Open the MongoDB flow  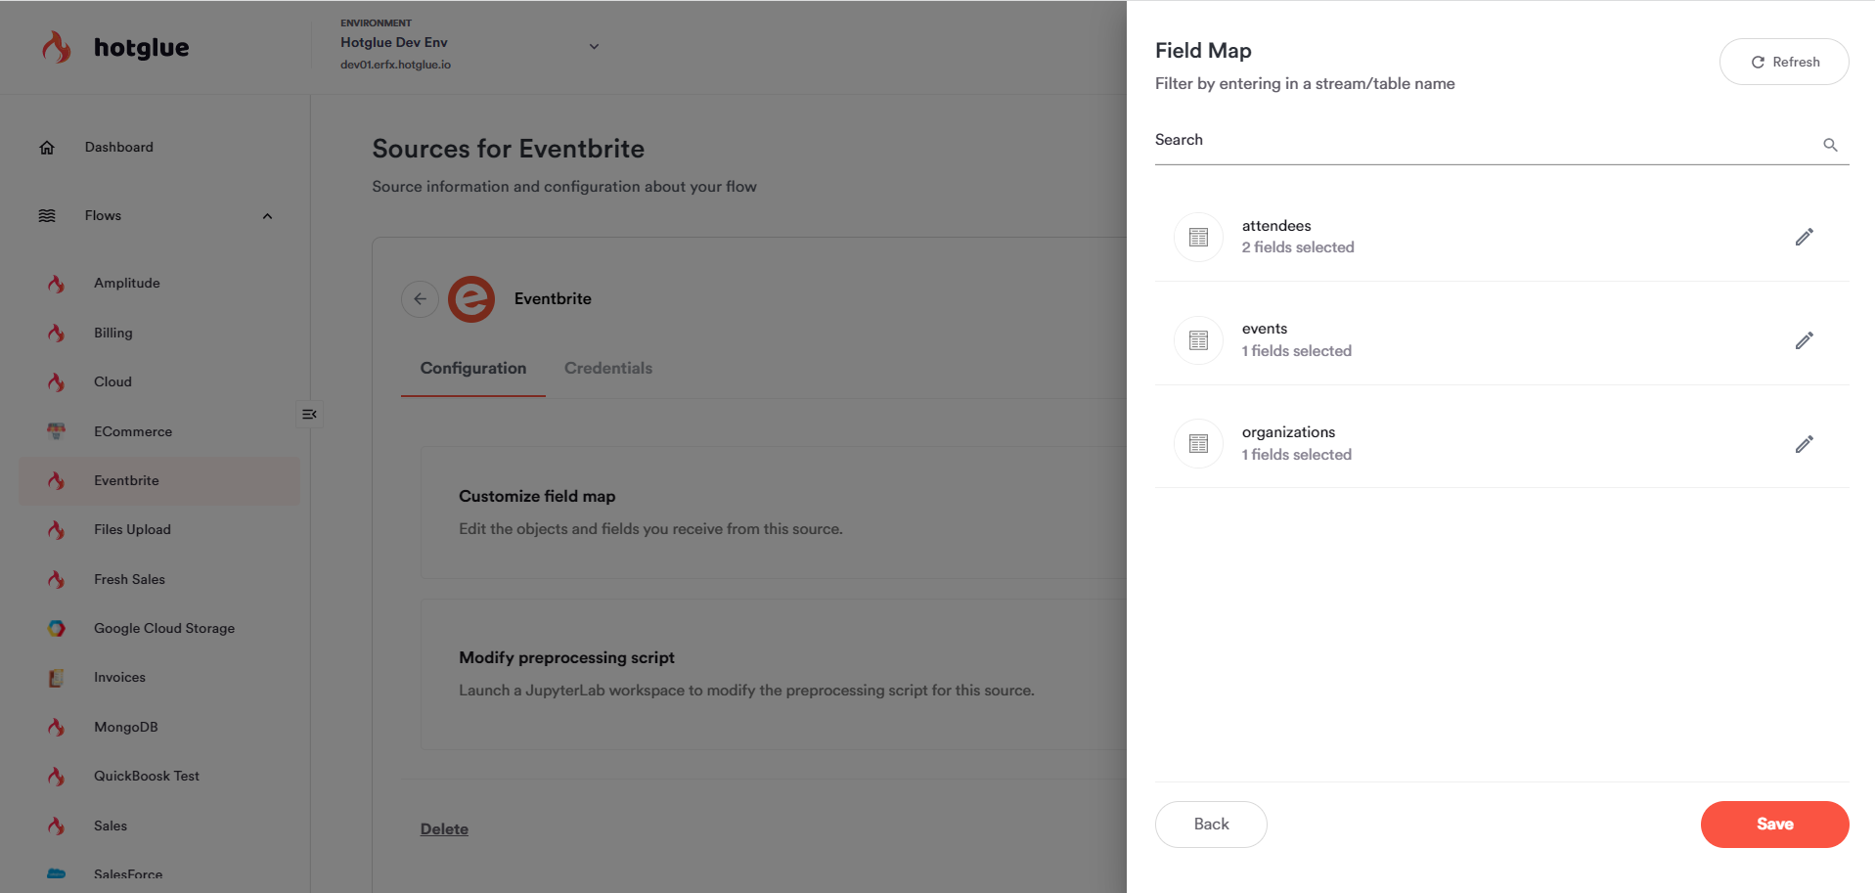(125, 727)
